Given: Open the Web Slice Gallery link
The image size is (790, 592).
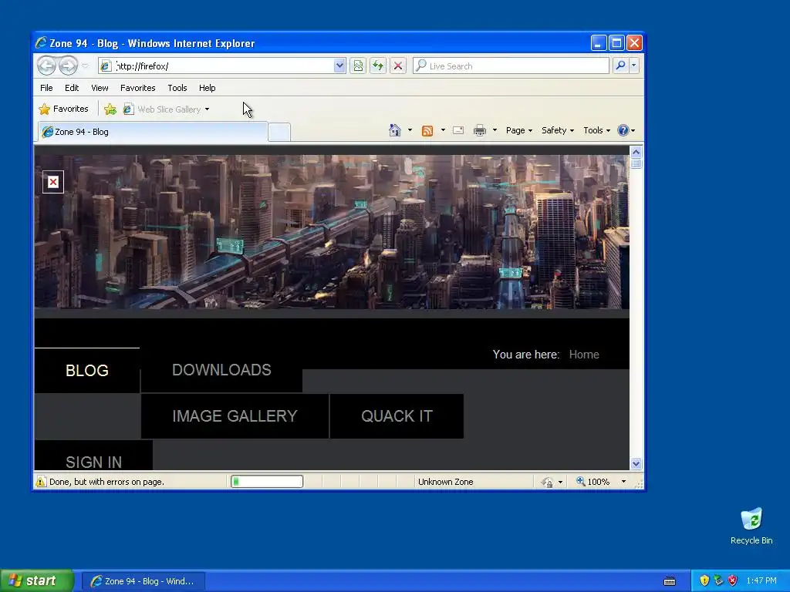Looking at the screenshot, I should [167, 109].
